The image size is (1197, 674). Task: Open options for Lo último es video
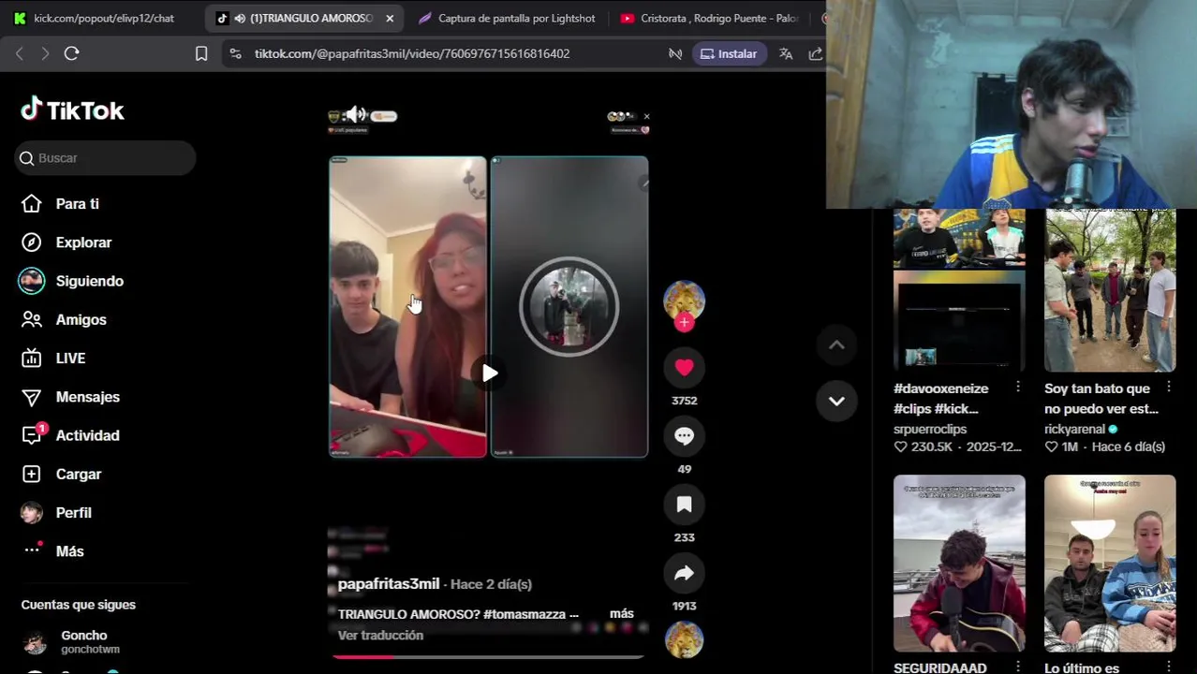pos(1169,667)
